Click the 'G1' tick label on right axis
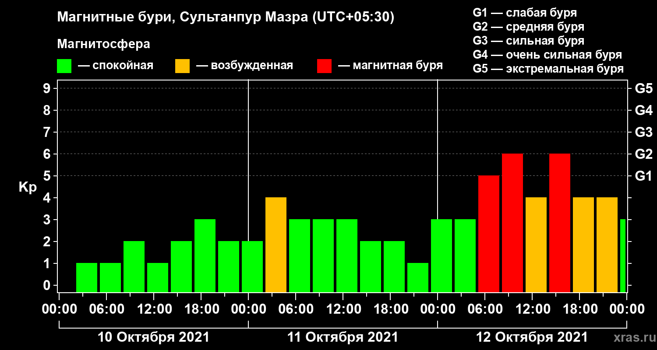 644,176
